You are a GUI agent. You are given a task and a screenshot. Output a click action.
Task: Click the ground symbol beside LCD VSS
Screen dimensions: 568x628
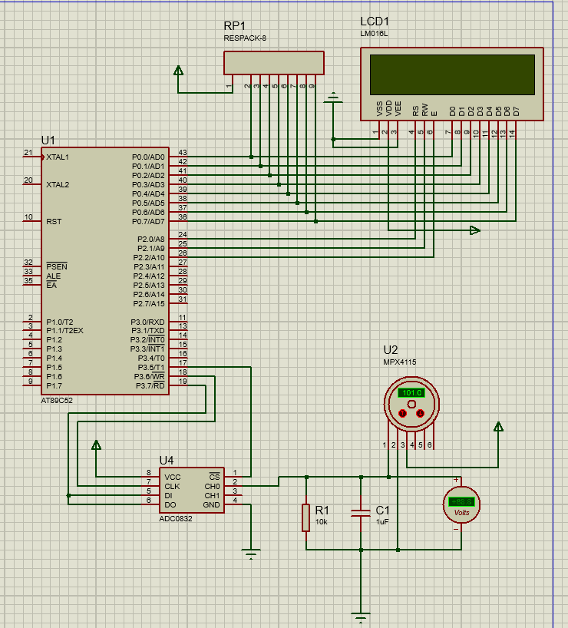(x=333, y=98)
